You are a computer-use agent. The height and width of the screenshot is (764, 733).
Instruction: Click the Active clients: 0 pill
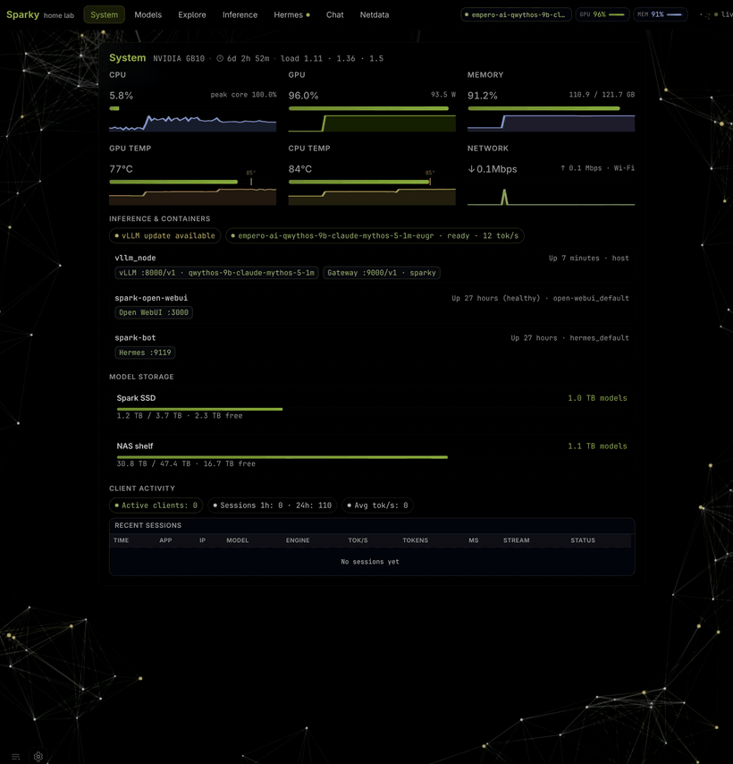(156, 505)
